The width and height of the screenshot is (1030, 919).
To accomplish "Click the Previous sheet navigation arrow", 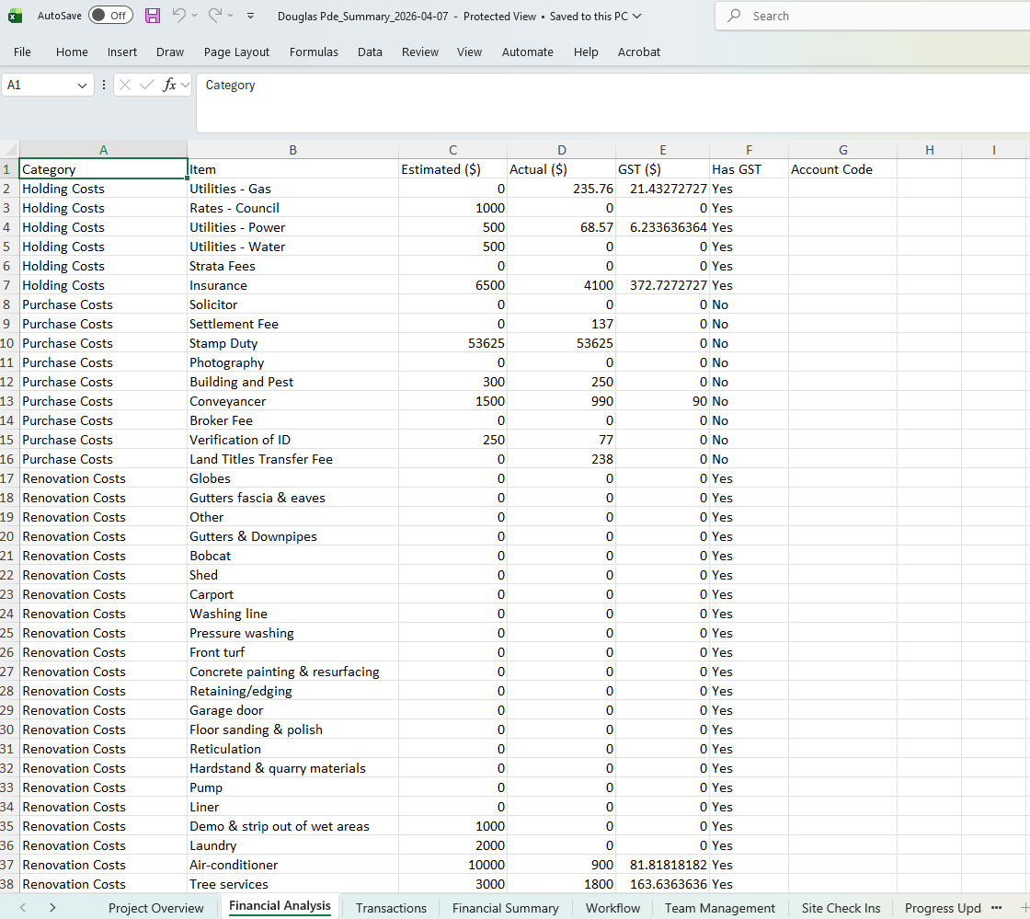I will click(x=23, y=908).
